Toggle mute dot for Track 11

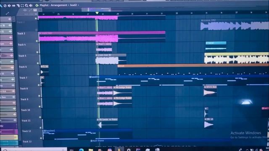(x=41, y=128)
